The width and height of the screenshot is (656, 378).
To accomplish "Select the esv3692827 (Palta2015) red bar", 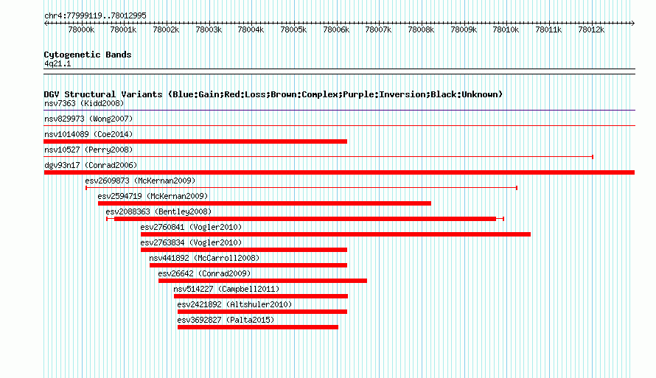I will point(258,327).
